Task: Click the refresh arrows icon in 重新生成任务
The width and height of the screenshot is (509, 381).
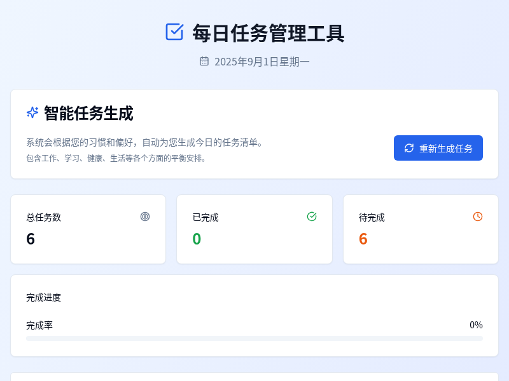Action: pos(409,148)
